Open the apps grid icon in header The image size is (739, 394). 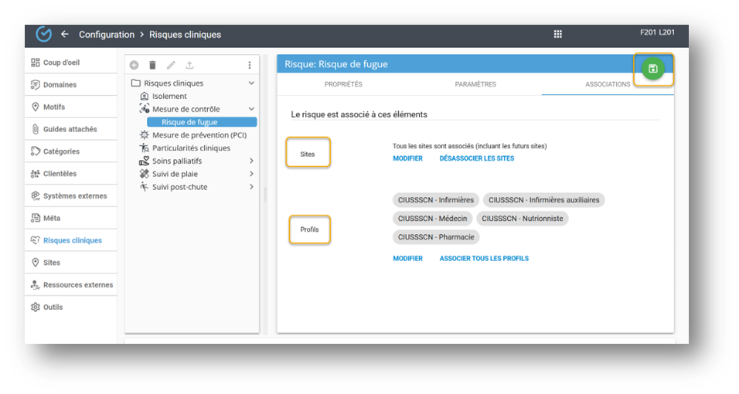click(558, 34)
